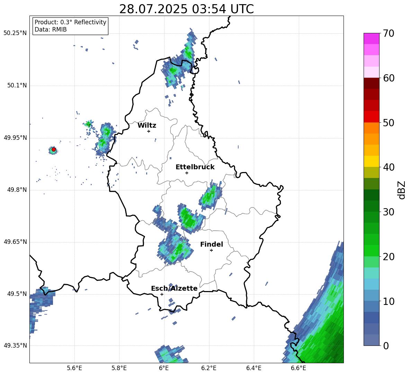The width and height of the screenshot is (410, 375).
Task: Click the cross marker below Esch/Alzette label
Action: pos(162,294)
